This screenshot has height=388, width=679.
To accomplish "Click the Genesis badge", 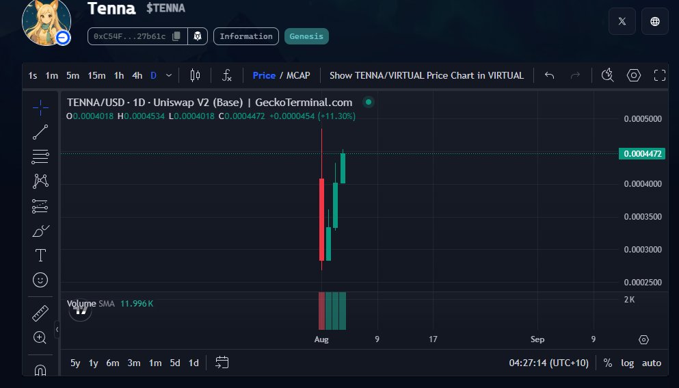I will click(x=306, y=36).
